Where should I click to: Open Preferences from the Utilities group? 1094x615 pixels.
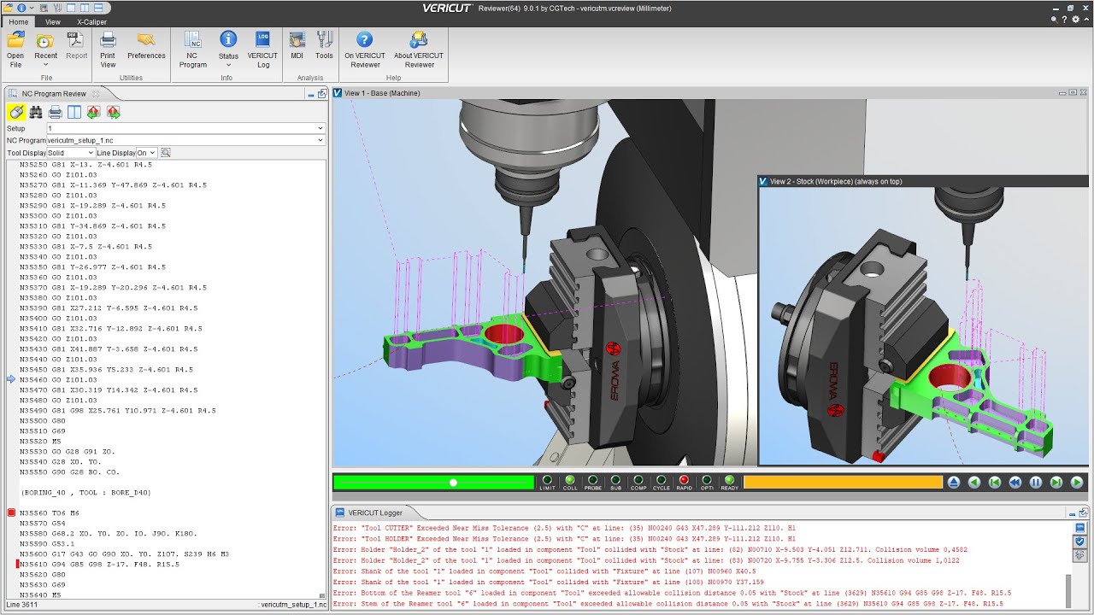click(x=146, y=45)
